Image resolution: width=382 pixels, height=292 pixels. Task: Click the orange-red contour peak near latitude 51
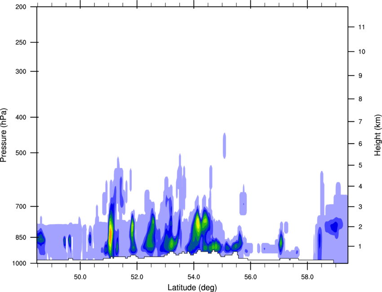point(110,236)
